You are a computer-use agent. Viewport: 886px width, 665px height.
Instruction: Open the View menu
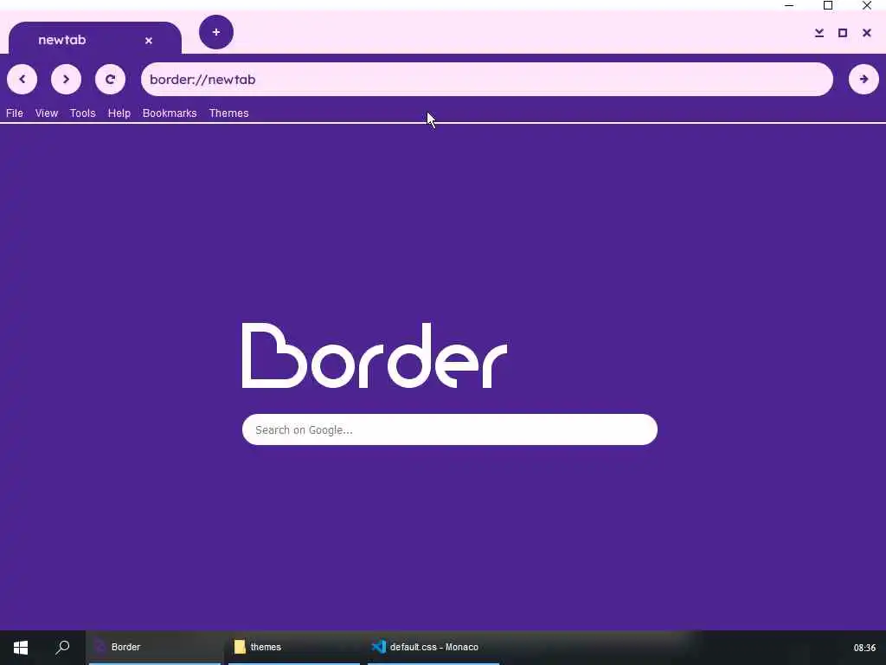click(47, 113)
